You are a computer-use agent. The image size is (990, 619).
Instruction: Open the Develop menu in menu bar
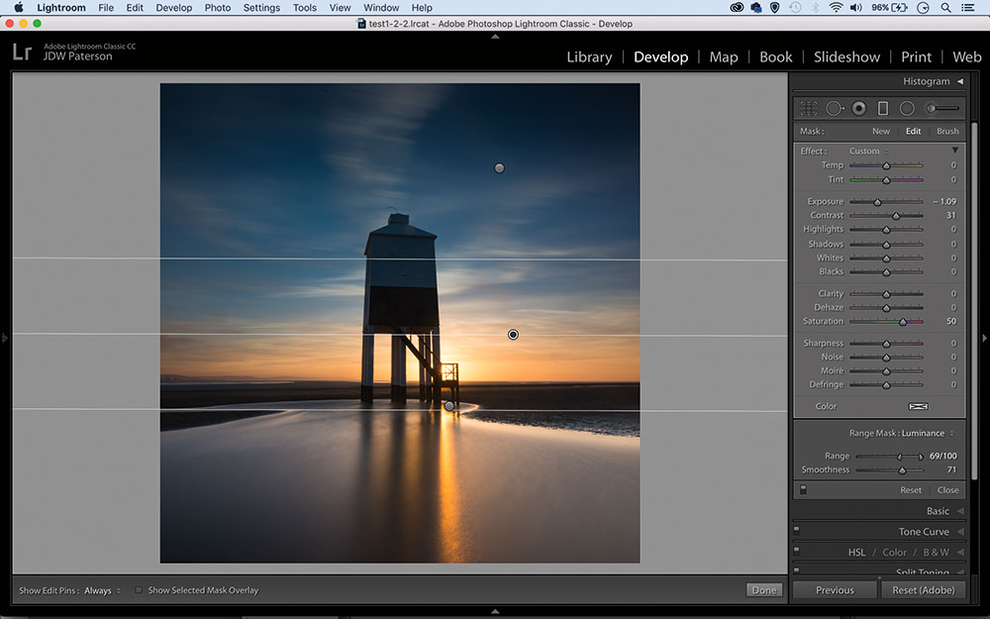pos(173,8)
